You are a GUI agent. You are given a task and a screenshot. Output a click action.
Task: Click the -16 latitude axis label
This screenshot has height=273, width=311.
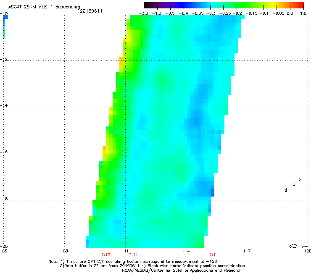click(4, 152)
